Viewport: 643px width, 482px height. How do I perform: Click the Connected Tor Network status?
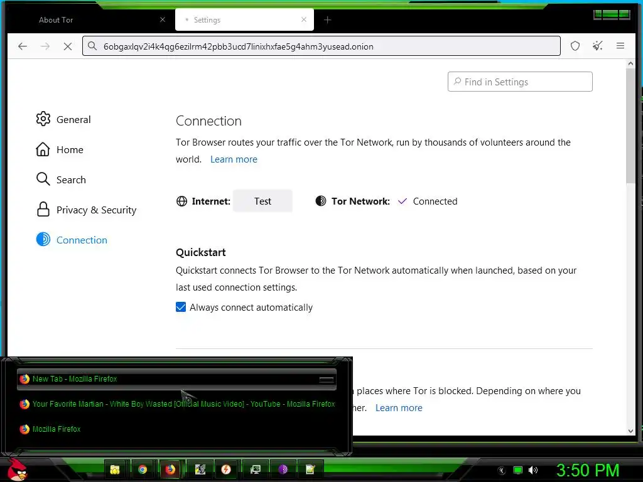tap(435, 201)
